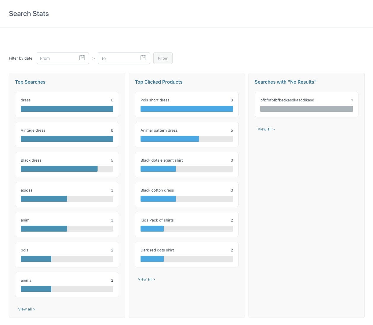Open View all under No Results searches
Screen dimensions: 373x325
pyautogui.click(x=266, y=129)
